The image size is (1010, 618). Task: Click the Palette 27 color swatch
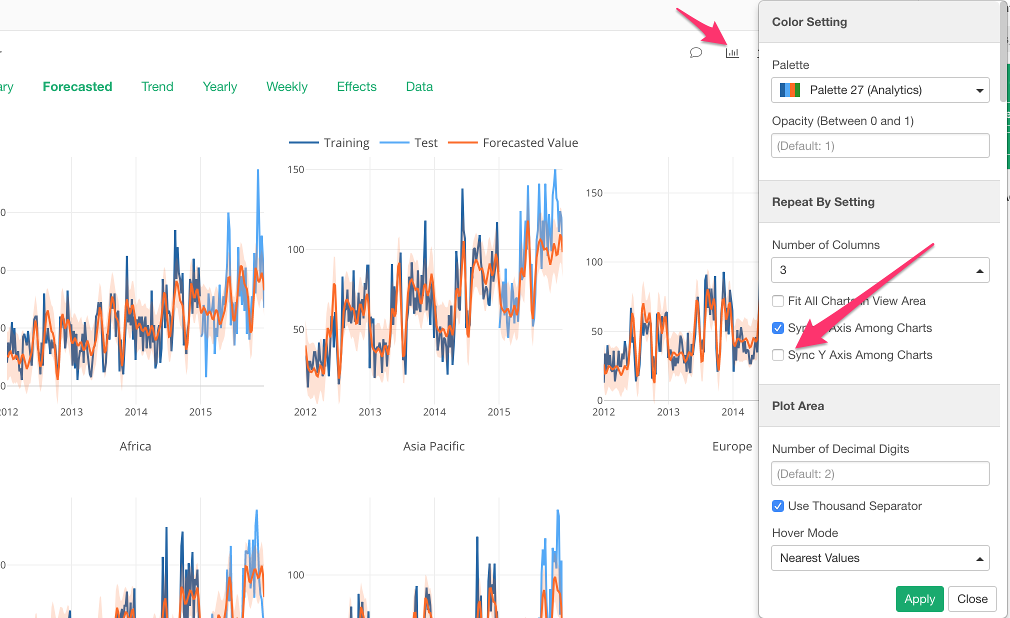click(790, 90)
